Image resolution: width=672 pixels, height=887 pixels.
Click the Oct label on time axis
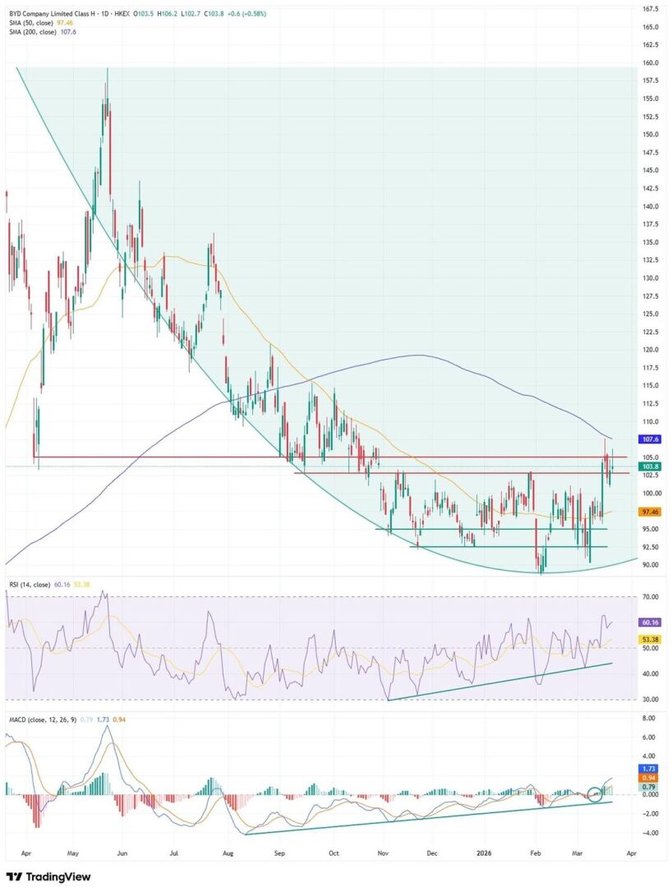tap(334, 853)
